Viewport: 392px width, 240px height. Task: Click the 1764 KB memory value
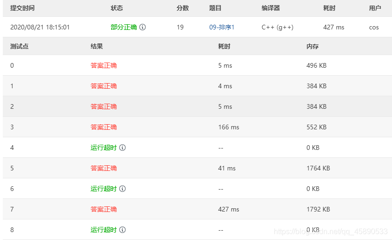click(318, 168)
